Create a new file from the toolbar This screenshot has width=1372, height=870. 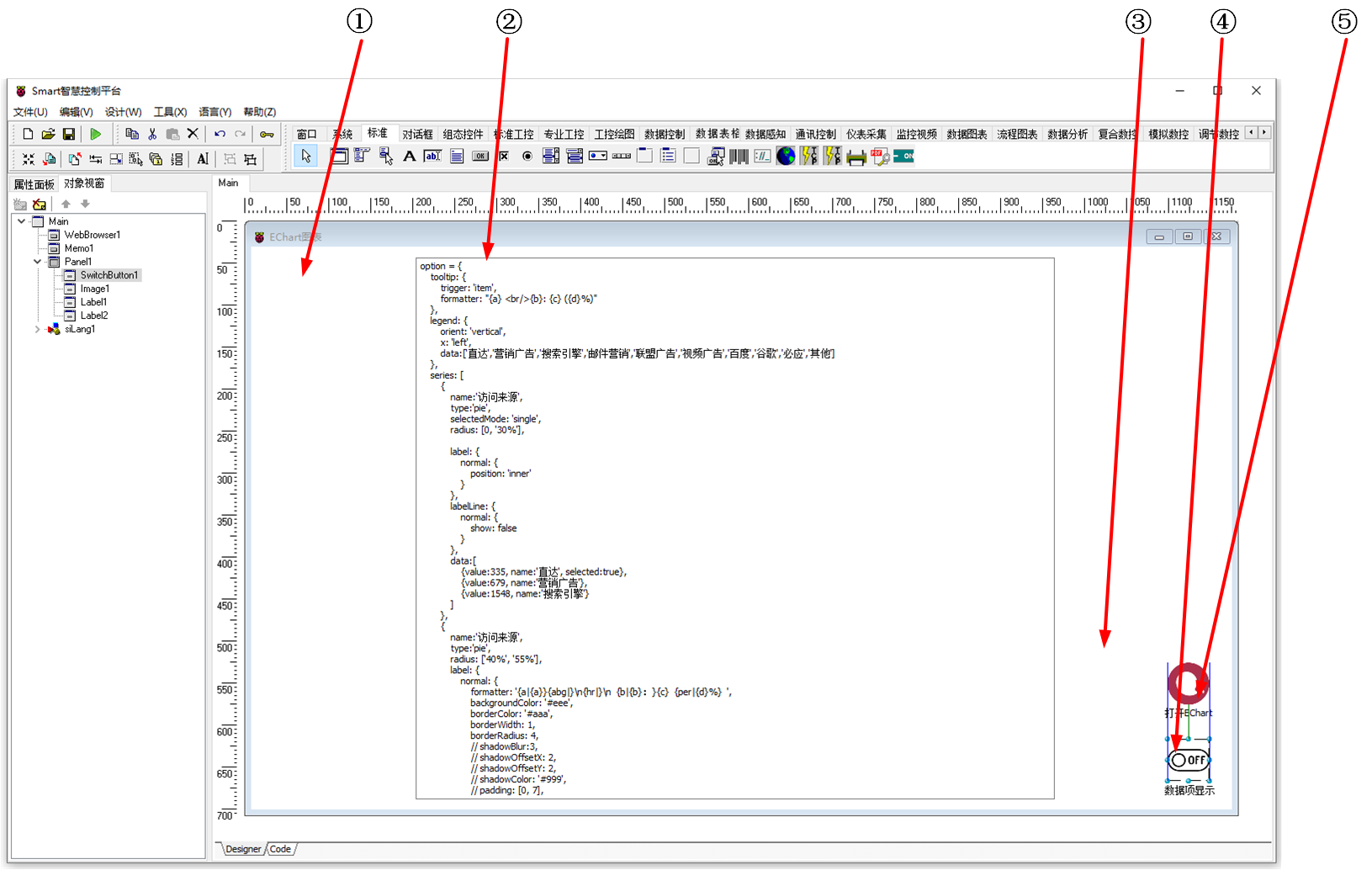point(28,134)
